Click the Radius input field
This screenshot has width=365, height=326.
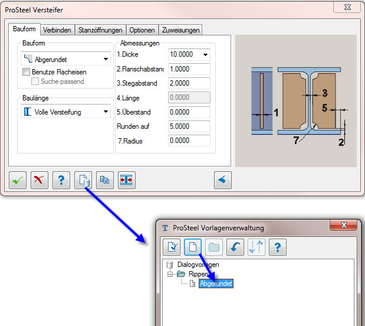pyautogui.click(x=189, y=141)
